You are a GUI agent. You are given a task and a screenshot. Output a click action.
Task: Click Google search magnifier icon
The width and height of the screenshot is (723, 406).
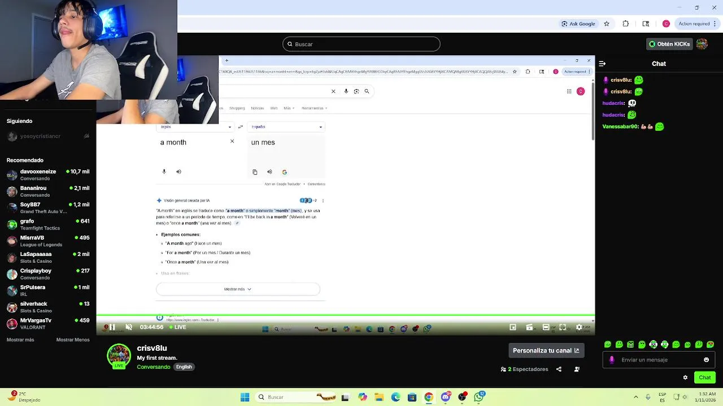pos(367,91)
